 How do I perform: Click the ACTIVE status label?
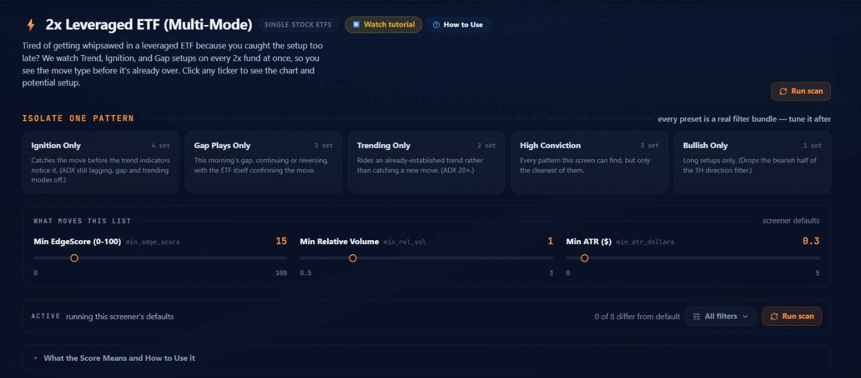coord(46,316)
